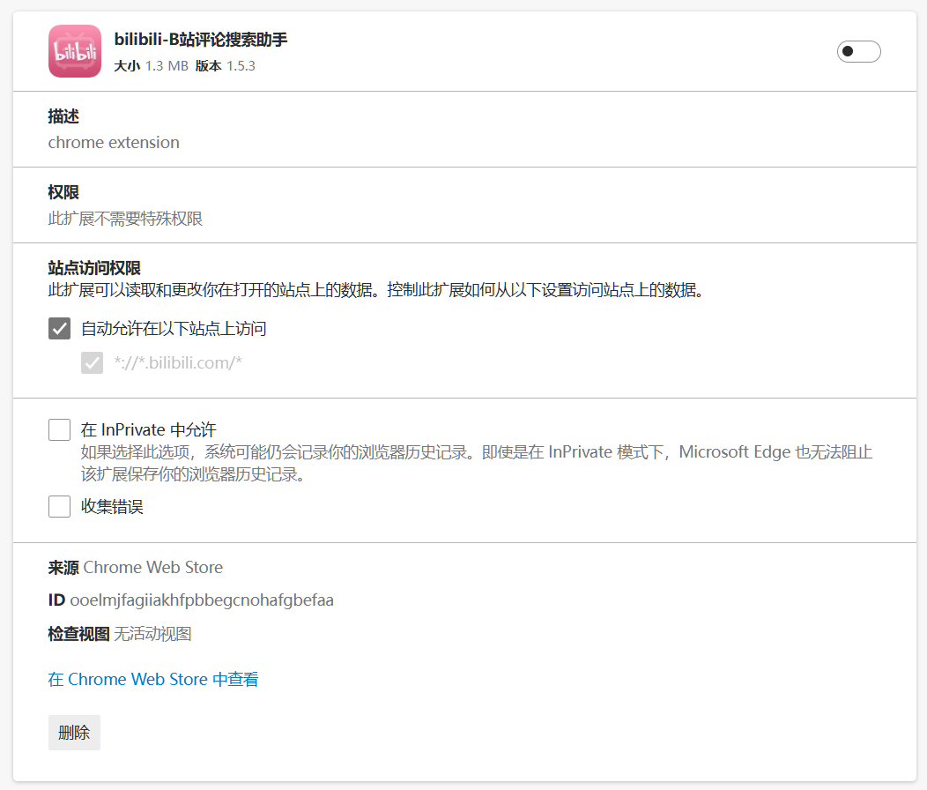The height and width of the screenshot is (790, 927).
Task: Select the extension ID ooelmjfagiiakhfpbbegcnohafgbefaa
Action: point(202,600)
